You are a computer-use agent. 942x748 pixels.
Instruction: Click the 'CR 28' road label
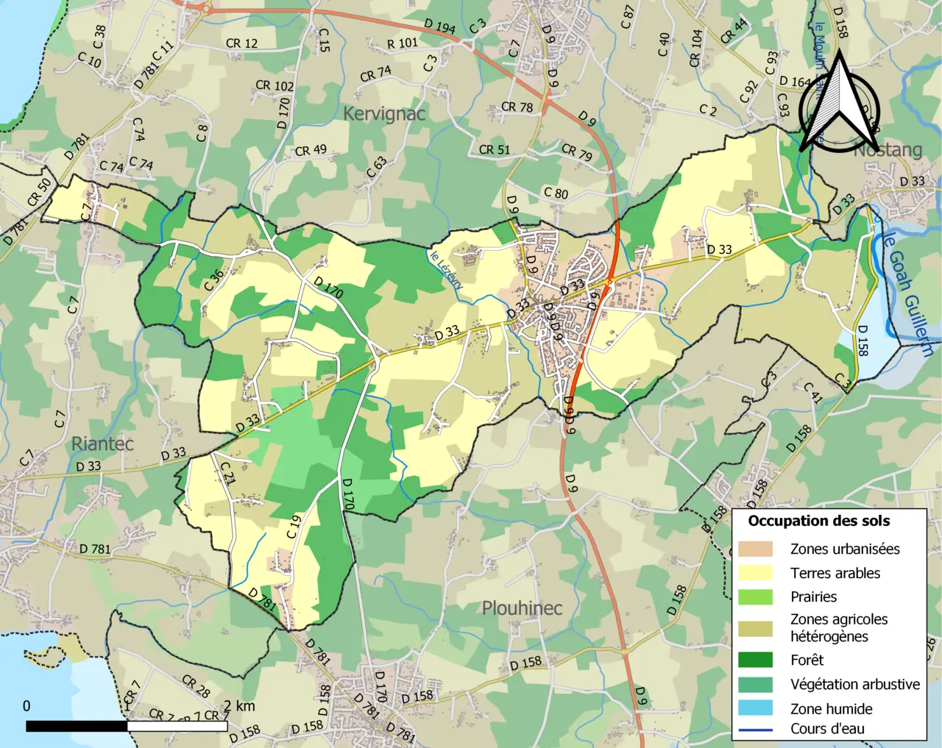(x=196, y=685)
